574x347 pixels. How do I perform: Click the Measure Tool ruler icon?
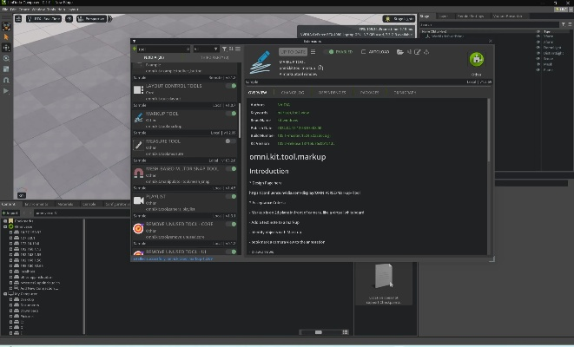[x=139, y=146]
